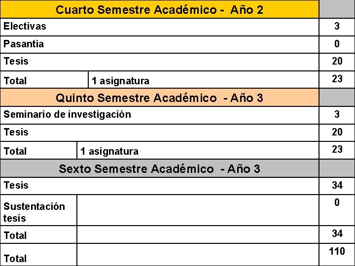
Task: Click the Electivas row label
Action: point(25,26)
